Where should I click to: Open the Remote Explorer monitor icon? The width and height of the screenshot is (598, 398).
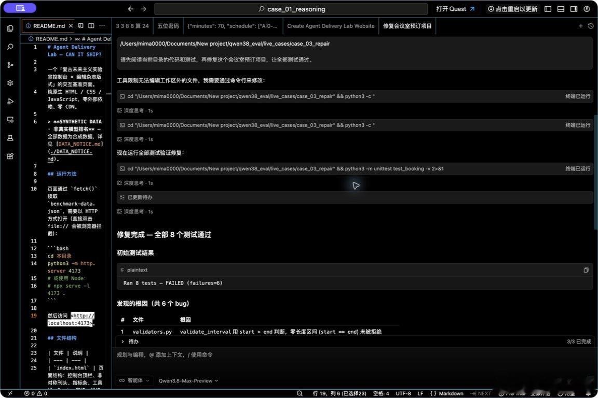[x=10, y=120]
